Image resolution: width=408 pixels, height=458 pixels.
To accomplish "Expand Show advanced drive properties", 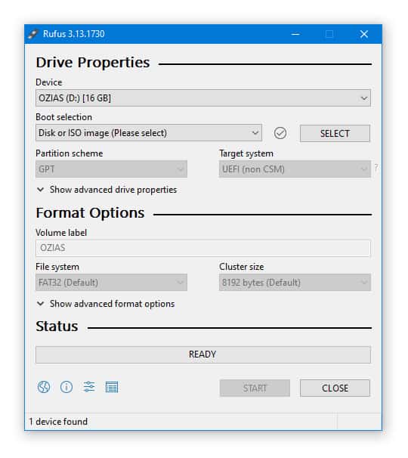I will (107, 190).
